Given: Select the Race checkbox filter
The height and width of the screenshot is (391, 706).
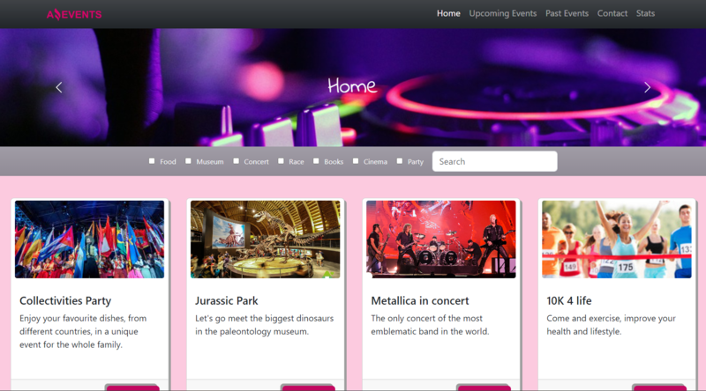Looking at the screenshot, I should (x=282, y=161).
